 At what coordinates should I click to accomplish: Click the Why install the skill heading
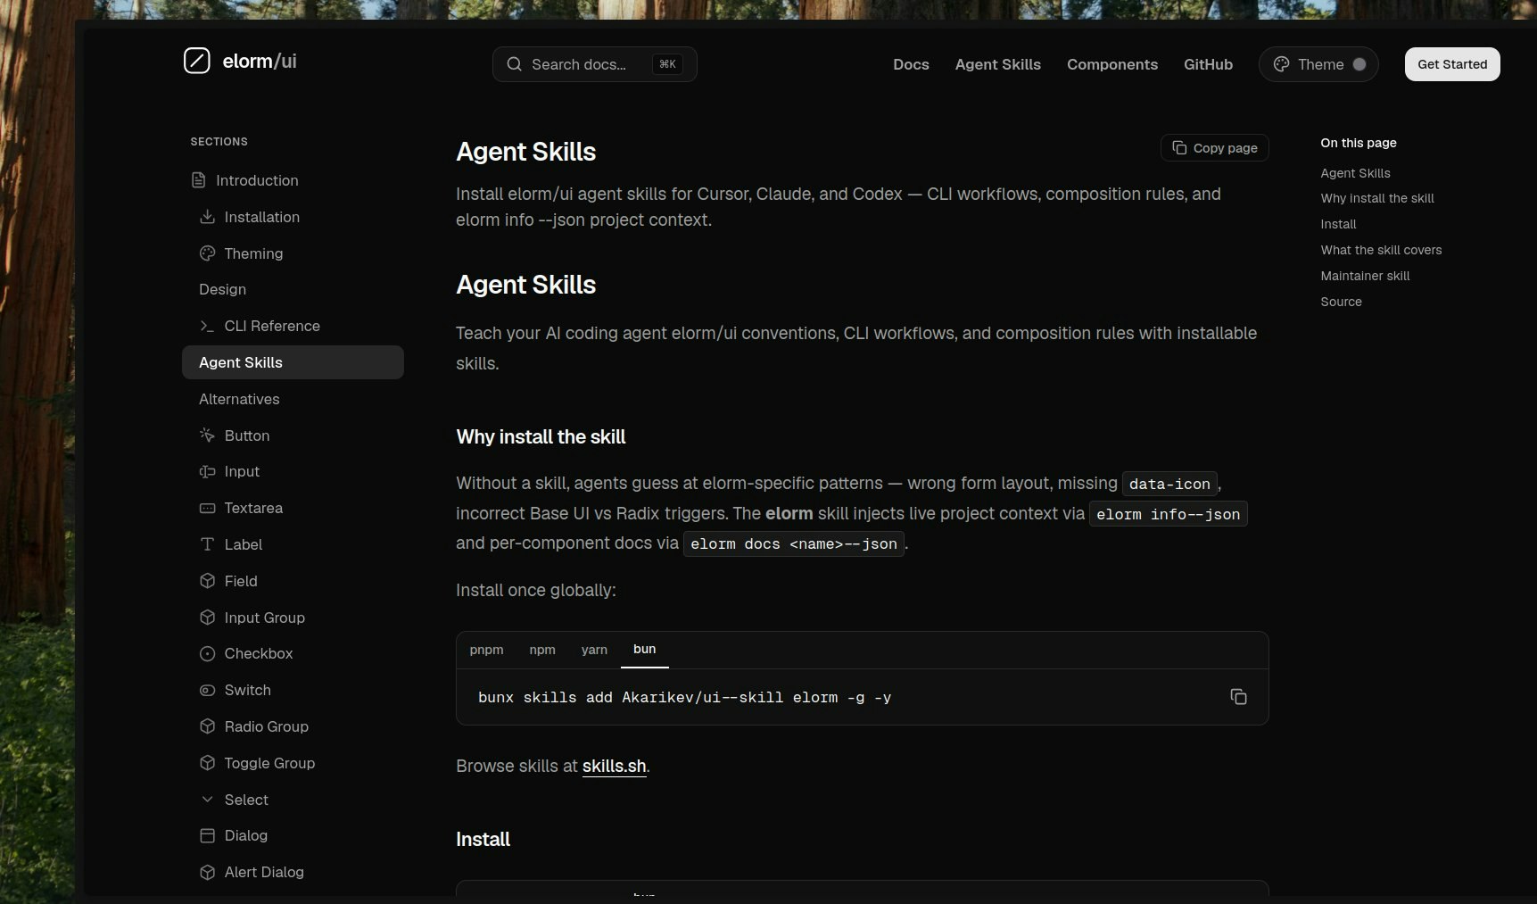541,436
